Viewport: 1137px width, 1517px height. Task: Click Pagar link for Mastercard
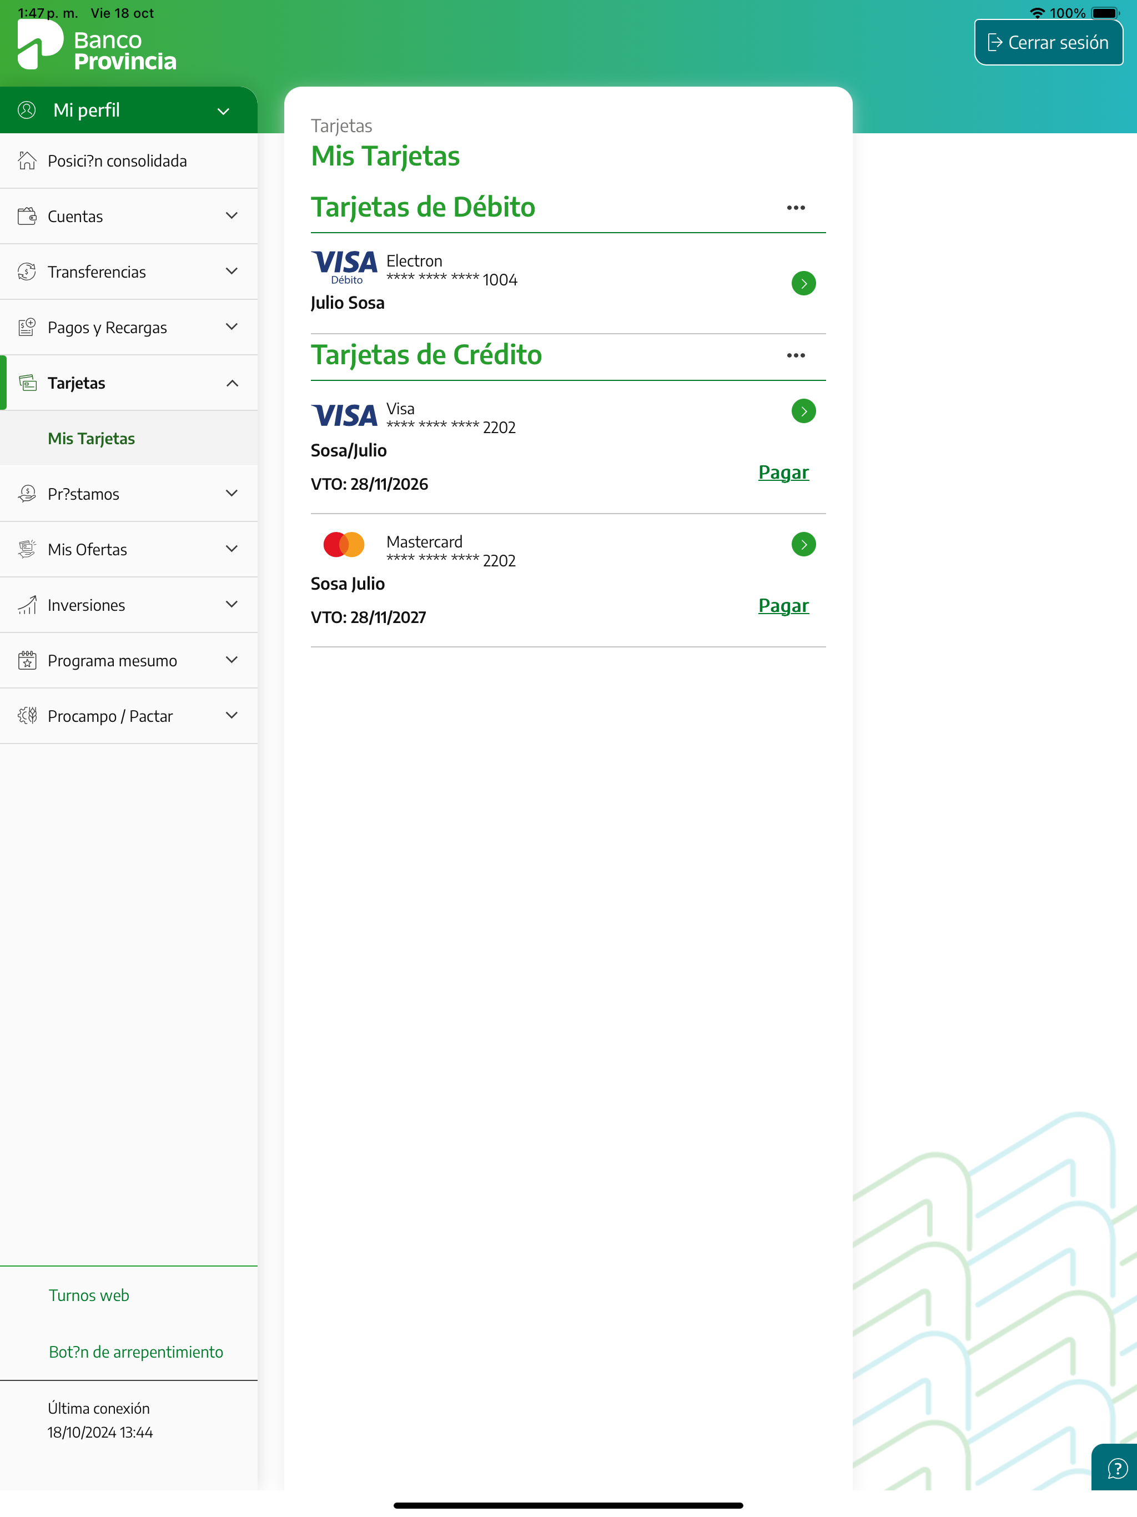(783, 606)
